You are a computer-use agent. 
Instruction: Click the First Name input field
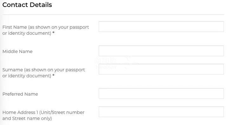point(161,27)
